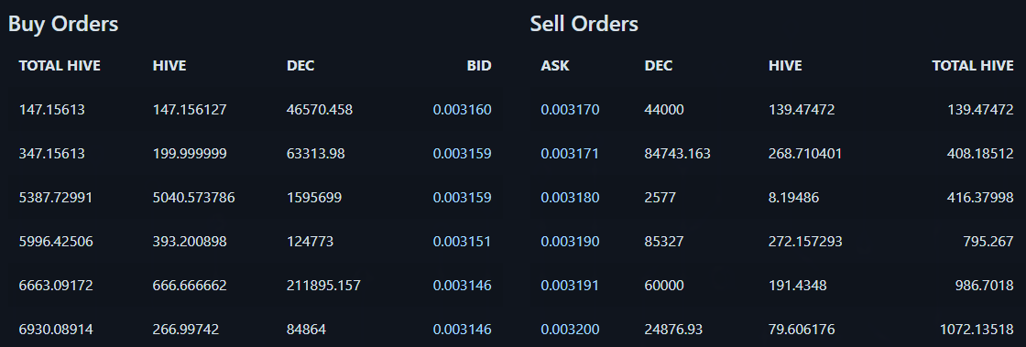Click sell order DEC amount 44000
Viewport: 1026px width, 347px height.
664,110
